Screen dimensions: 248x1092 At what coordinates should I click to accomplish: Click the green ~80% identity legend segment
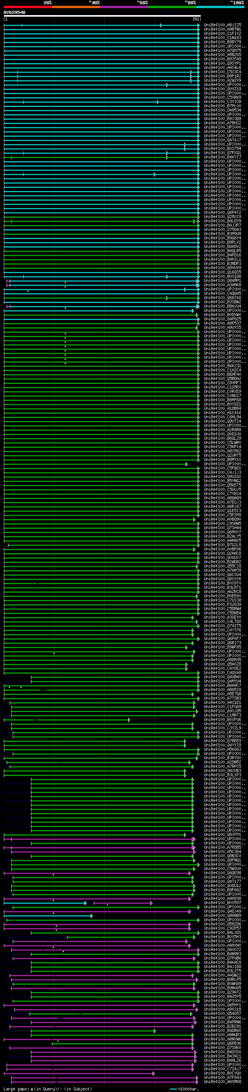coord(172,7)
